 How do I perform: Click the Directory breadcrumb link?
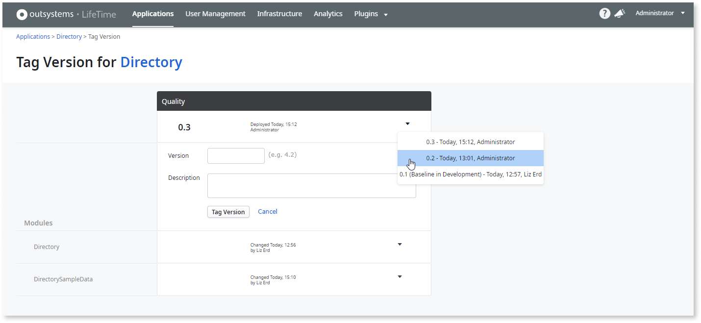pos(69,37)
